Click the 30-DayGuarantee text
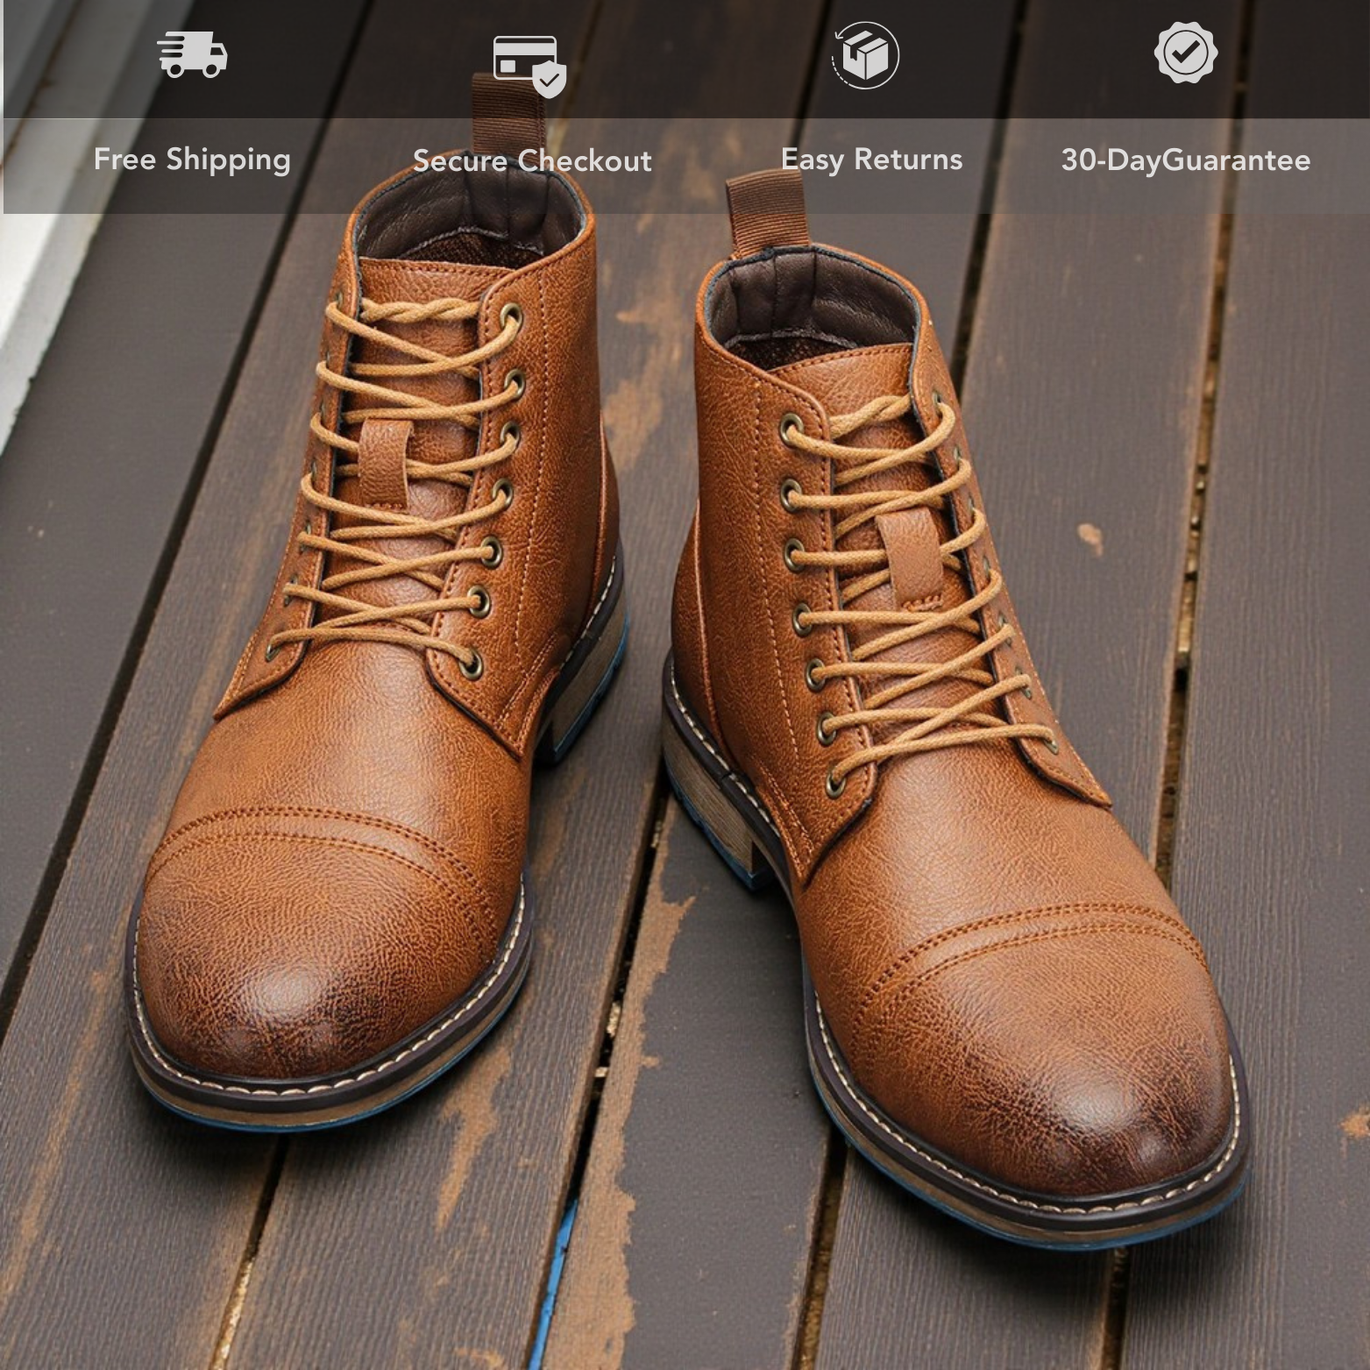This screenshot has width=1370, height=1370. [x=1185, y=160]
